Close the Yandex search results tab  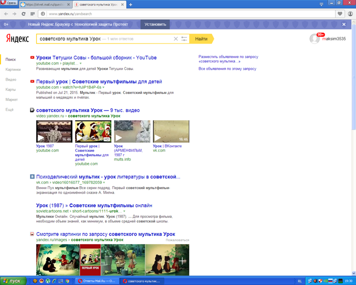click(122, 4)
